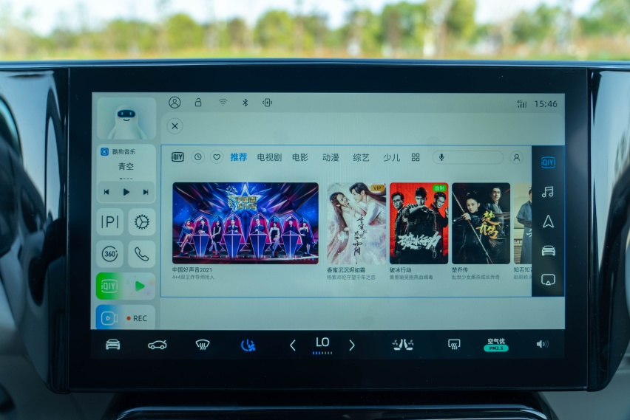This screenshot has width=630, height=420.
Task: Open the vehicle front-view icon in bottom bar
Action: click(x=113, y=344)
